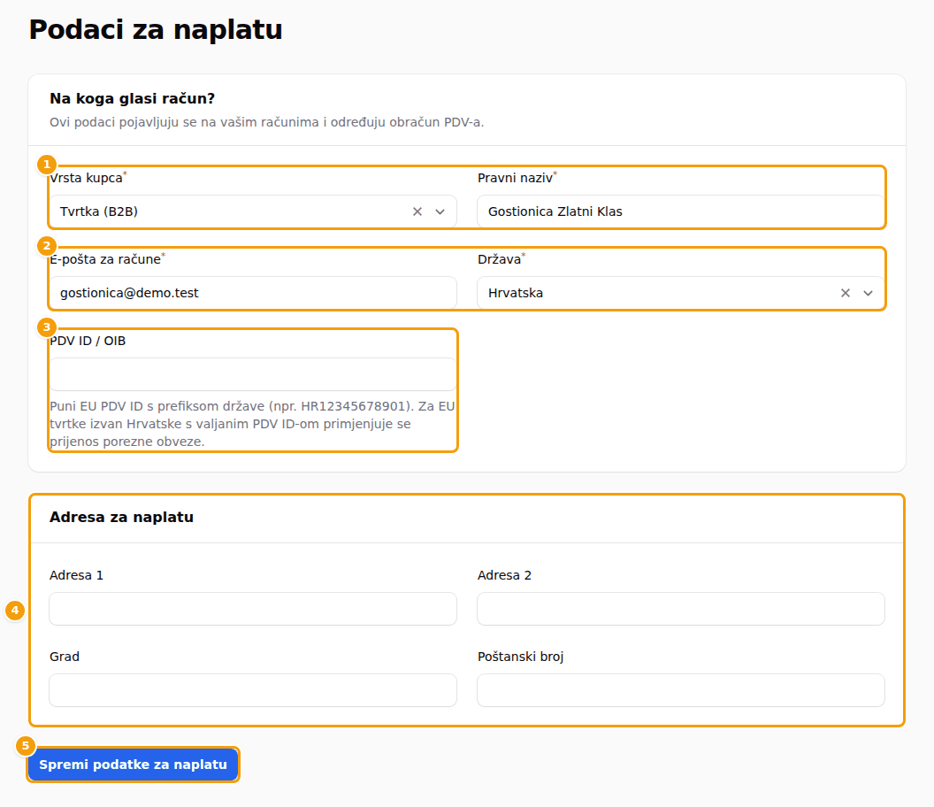Click the Poštanski broj field

(681, 690)
